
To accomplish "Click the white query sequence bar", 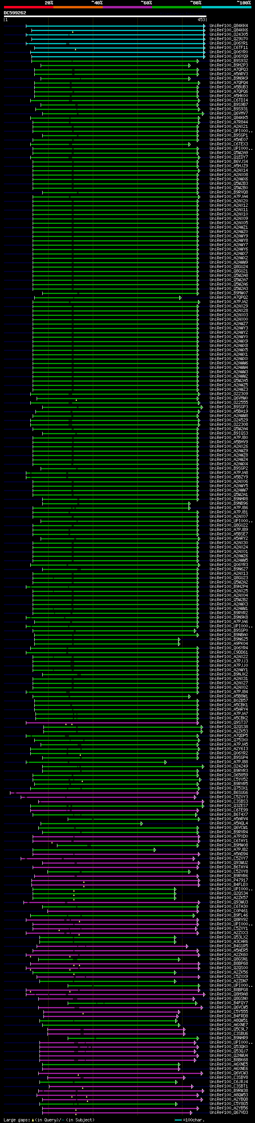I will point(105,17).
